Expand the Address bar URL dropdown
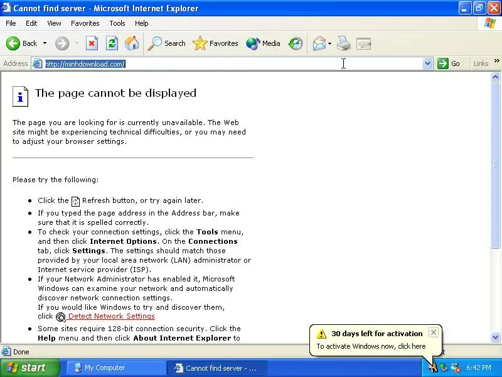 pyautogui.click(x=427, y=63)
